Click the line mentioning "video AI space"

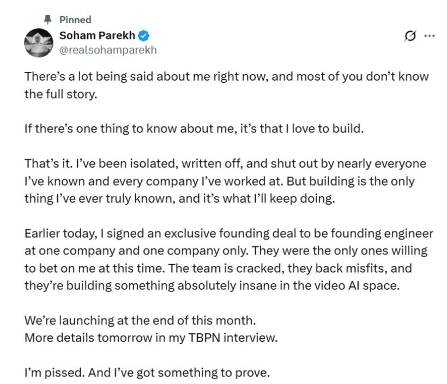[212, 286]
